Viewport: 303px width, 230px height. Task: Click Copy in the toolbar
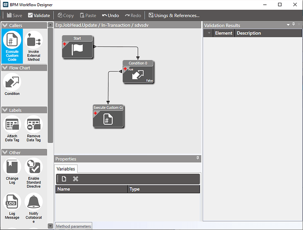pos(66,15)
